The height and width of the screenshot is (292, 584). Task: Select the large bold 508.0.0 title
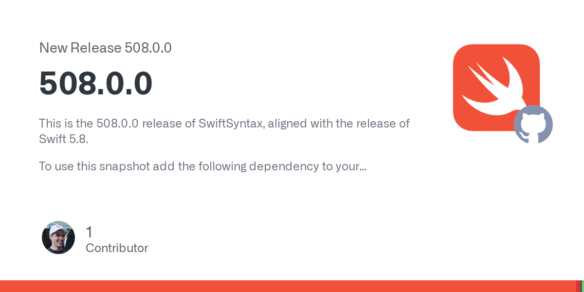(x=96, y=83)
